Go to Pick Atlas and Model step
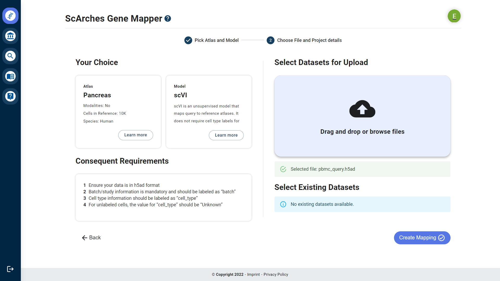This screenshot has width=500, height=281. click(211, 40)
